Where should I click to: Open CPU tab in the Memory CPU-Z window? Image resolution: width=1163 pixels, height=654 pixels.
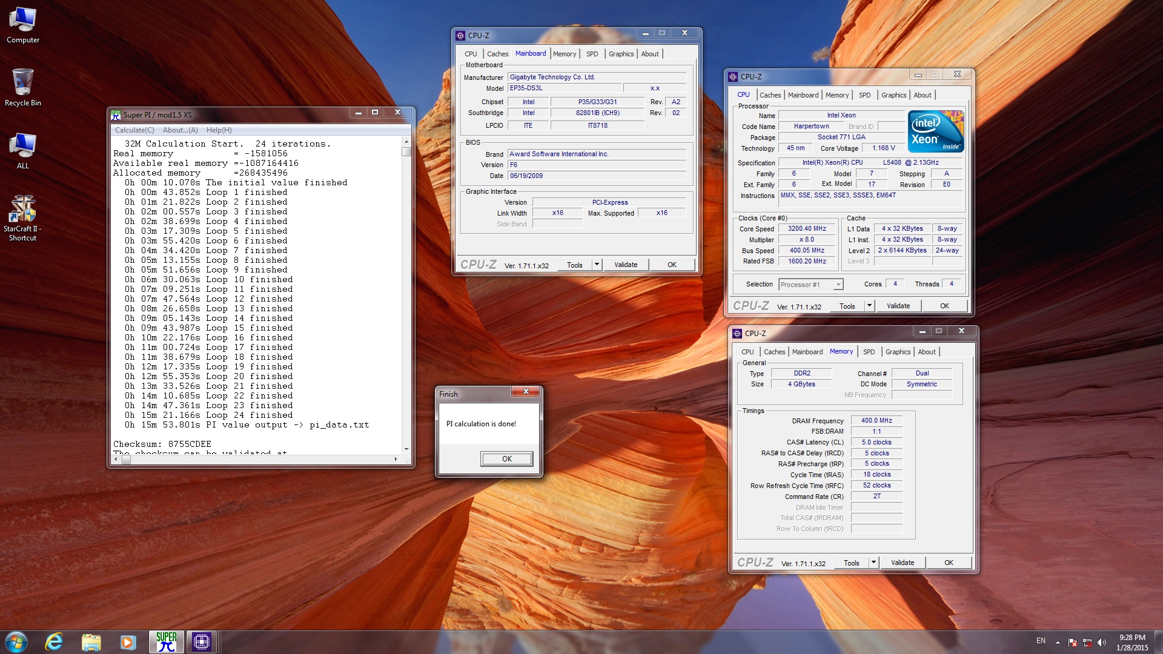(747, 352)
